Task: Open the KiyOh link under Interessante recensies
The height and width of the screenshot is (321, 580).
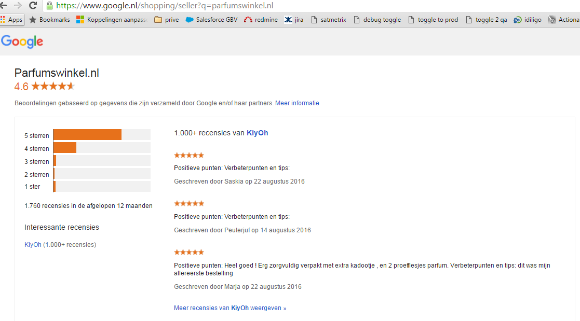Action: pos(33,245)
